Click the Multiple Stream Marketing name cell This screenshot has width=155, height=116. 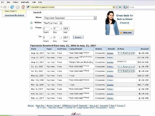pos(81,62)
